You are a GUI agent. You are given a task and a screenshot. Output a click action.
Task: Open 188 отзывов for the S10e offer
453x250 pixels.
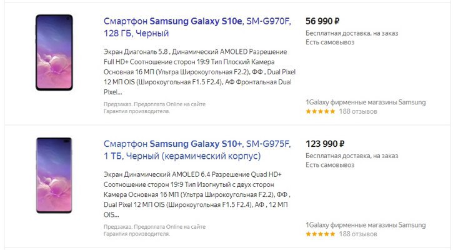(x=358, y=111)
